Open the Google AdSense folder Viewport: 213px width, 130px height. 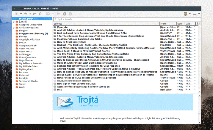coord(28,45)
